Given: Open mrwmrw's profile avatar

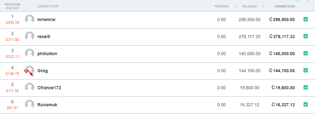Looking at the screenshot, I should click(30, 20).
